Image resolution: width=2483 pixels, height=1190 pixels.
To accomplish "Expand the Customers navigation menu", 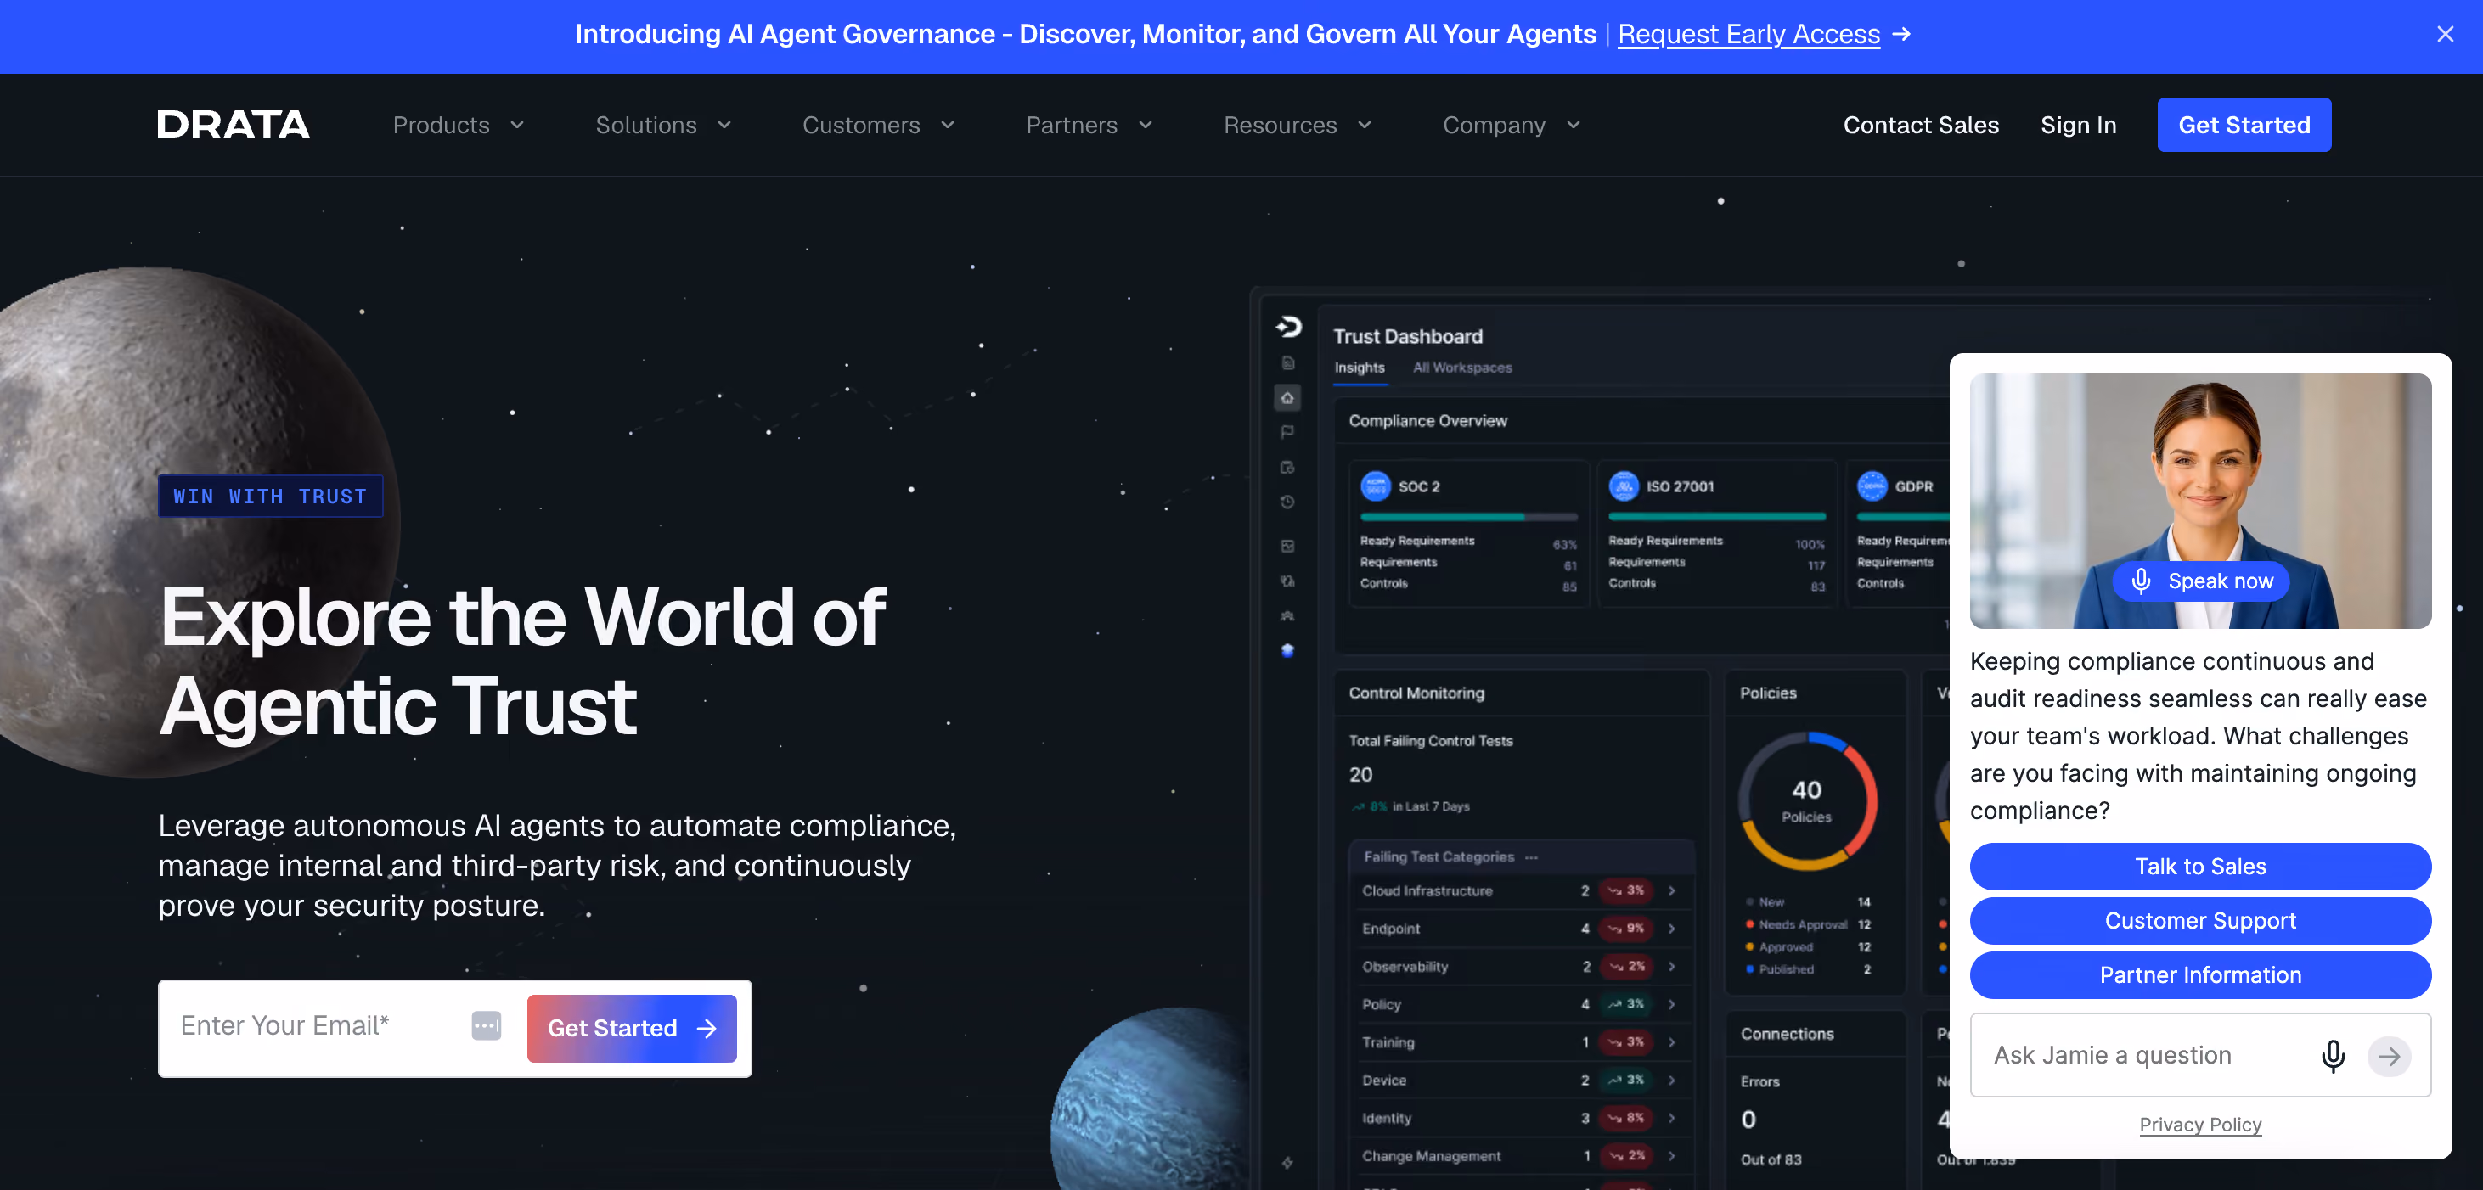I will (879, 126).
